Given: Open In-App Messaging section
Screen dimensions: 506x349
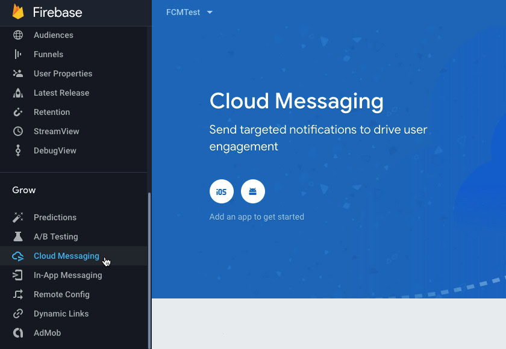Looking at the screenshot, I should pos(67,275).
